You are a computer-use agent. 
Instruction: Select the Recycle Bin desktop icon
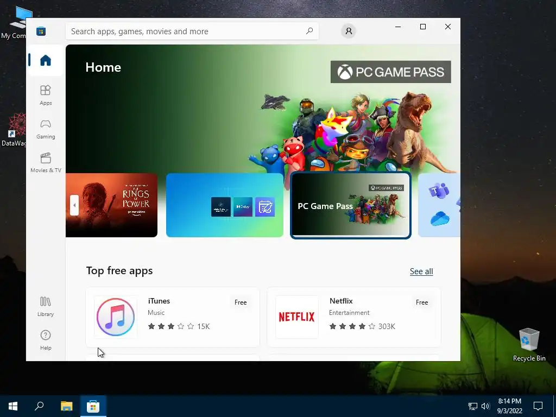click(529, 345)
